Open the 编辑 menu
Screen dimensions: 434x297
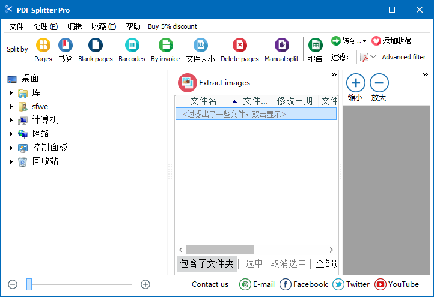pos(75,26)
